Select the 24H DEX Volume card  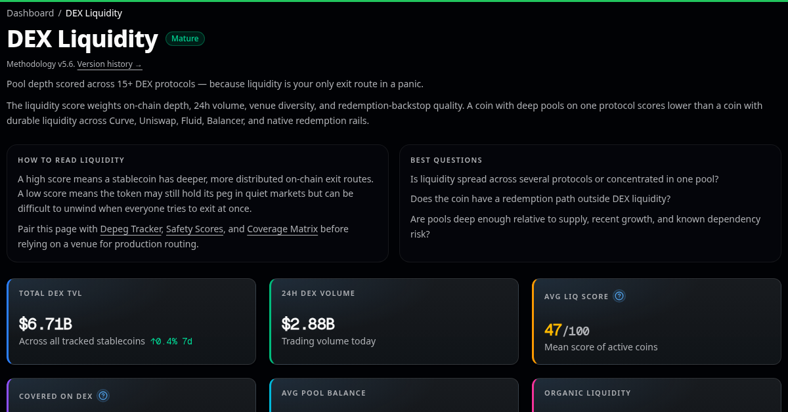[x=394, y=321]
